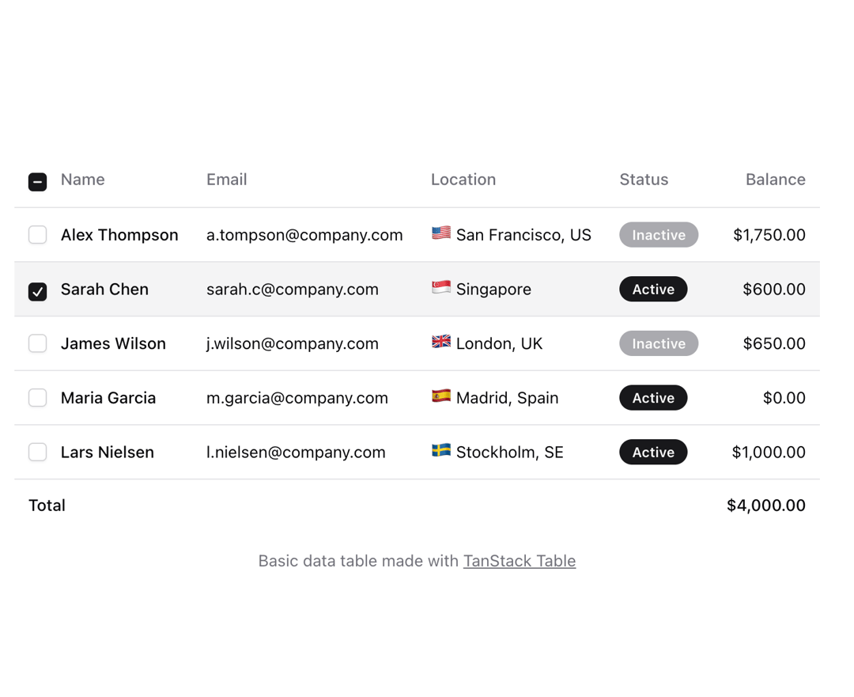Open the TanStack Table link
The height and width of the screenshot is (697, 854).
[x=519, y=561]
